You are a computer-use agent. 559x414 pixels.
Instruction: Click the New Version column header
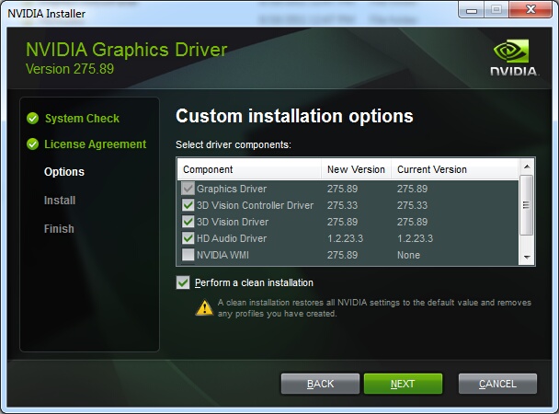[x=356, y=169]
